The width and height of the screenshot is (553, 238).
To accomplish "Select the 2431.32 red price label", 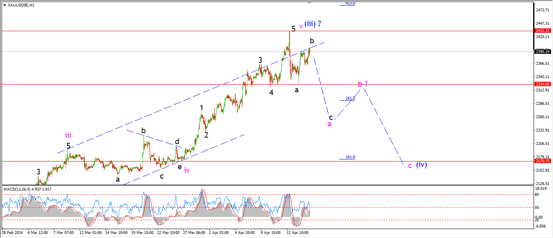I will pos(542,31).
